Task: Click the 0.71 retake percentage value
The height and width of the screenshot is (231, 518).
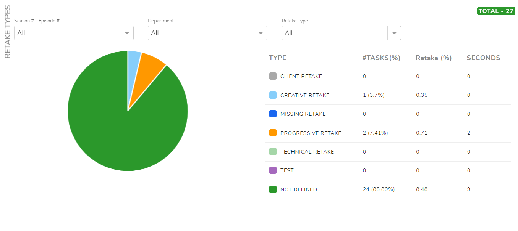Action: coord(422,133)
